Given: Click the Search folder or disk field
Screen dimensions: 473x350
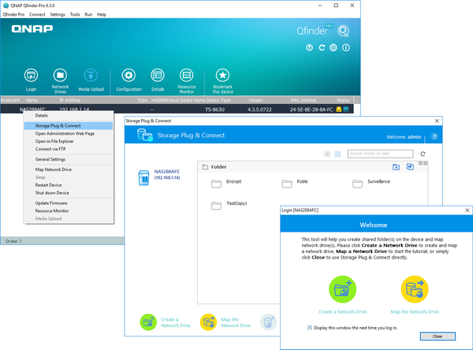Looking at the screenshot, I should 380,154.
